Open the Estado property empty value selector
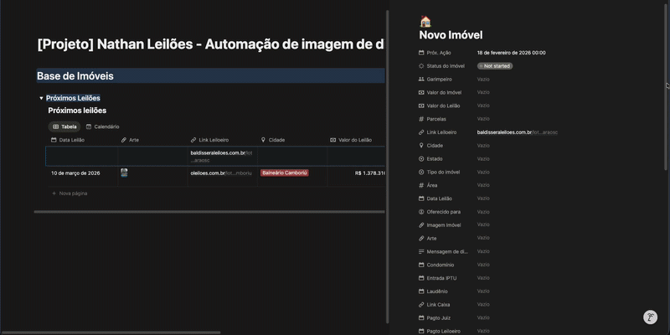Image resolution: width=670 pixels, height=335 pixels. point(483,158)
